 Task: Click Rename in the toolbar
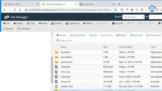coord(118,23)
